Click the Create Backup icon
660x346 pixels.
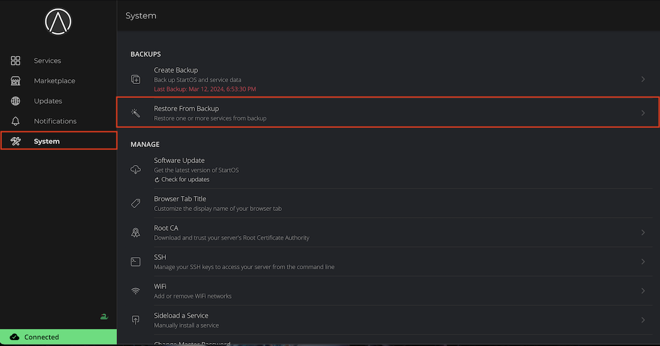click(x=136, y=79)
